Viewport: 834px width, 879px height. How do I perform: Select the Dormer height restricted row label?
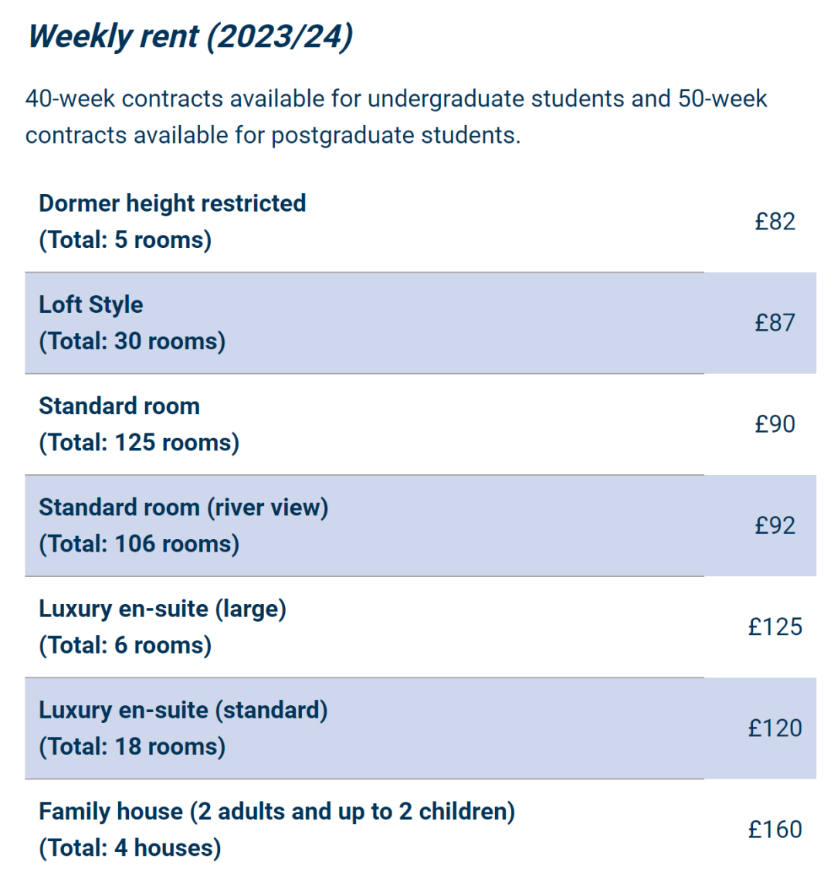point(173,203)
